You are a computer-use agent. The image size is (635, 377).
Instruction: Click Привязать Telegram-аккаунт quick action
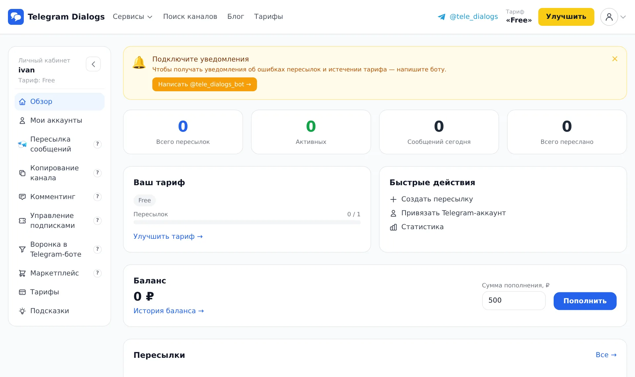448,213
